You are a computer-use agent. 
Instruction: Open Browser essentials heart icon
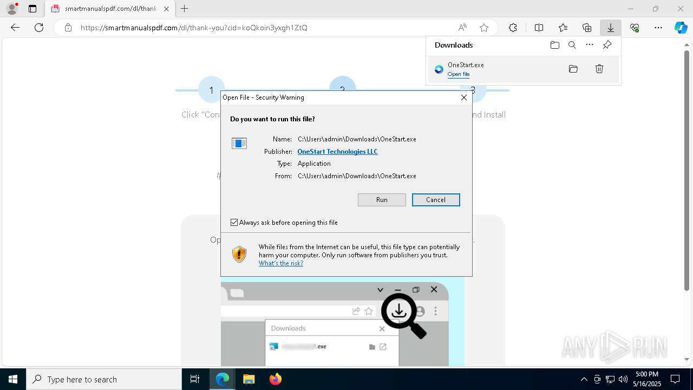click(635, 28)
